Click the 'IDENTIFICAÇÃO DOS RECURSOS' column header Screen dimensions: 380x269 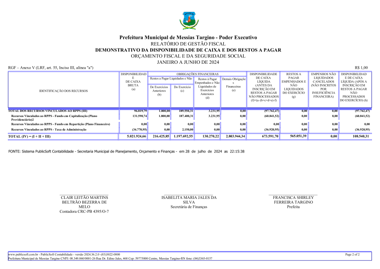pyautogui.click(x=63, y=91)
